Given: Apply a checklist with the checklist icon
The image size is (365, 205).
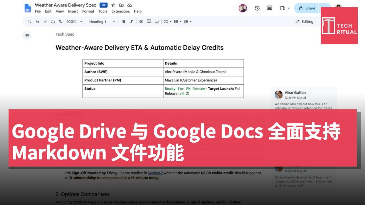Looking at the screenshot, I should click(x=166, y=22).
